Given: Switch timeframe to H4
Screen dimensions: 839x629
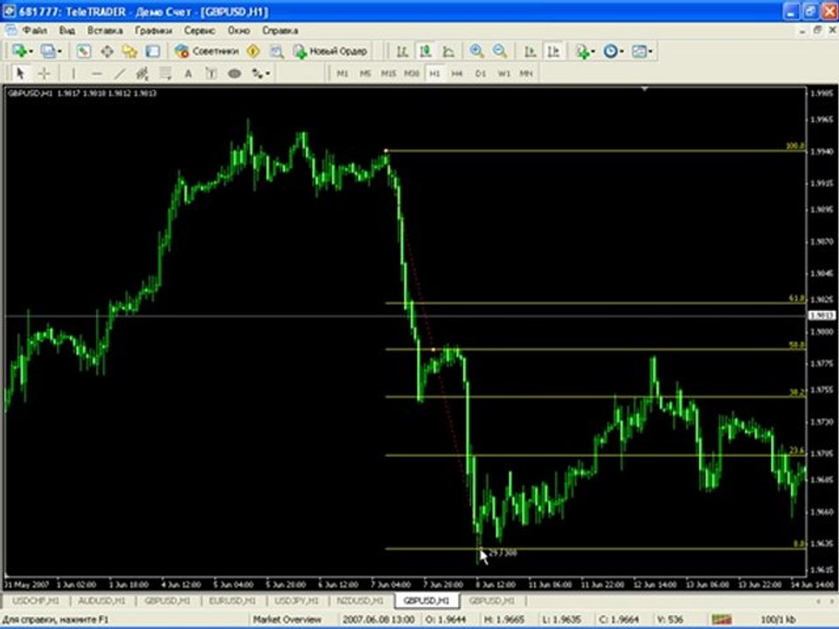Looking at the screenshot, I should coord(457,73).
